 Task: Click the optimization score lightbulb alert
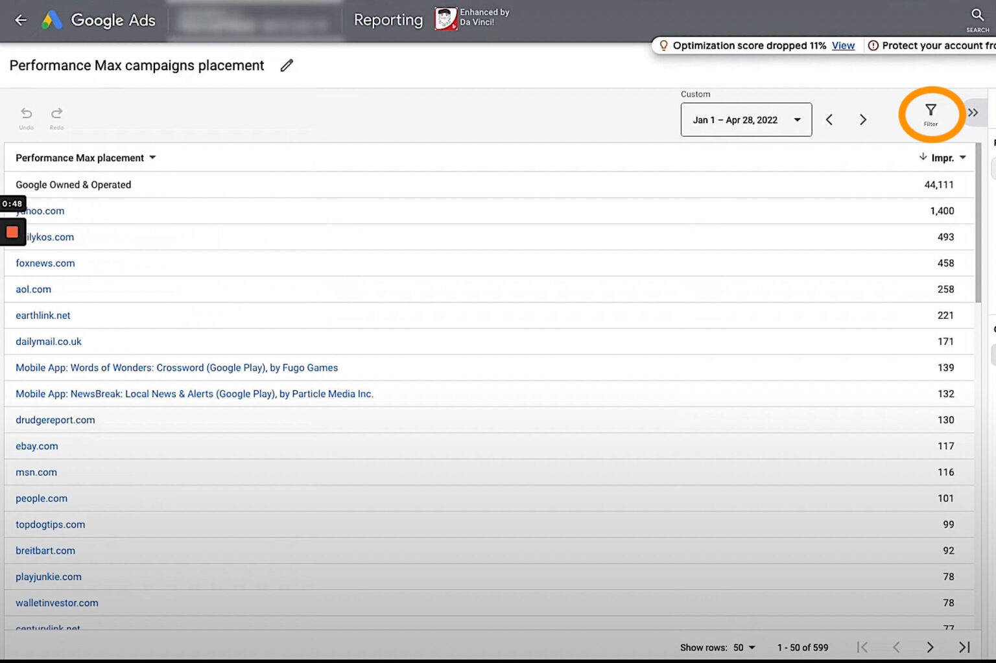[663, 45]
